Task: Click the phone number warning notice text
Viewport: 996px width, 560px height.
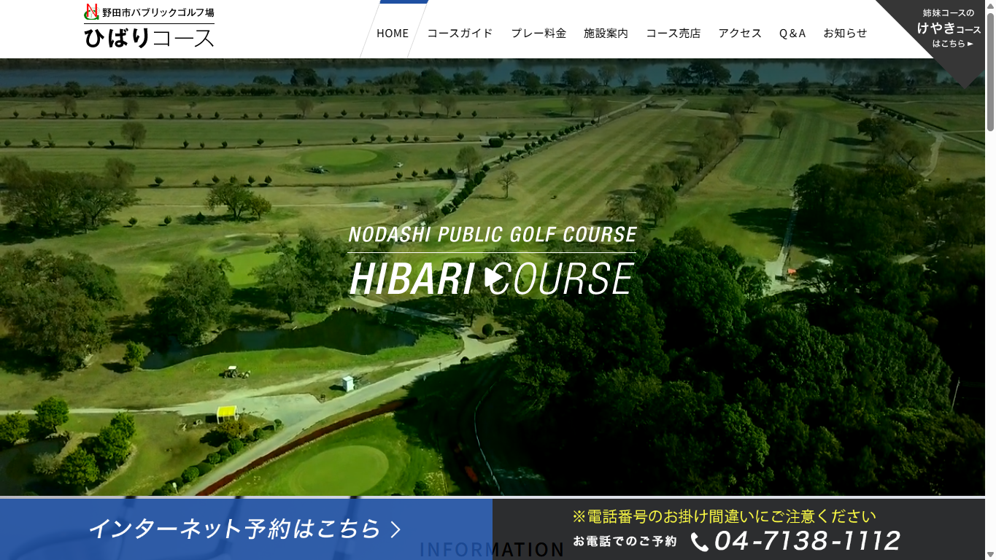Action: pyautogui.click(x=724, y=516)
